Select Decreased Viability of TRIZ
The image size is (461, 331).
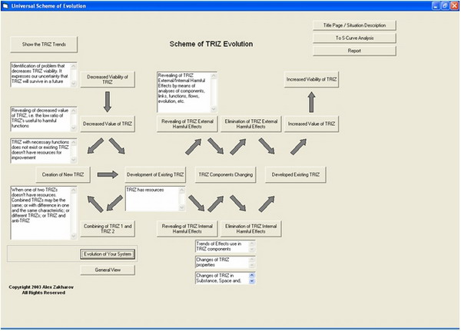[108, 79]
